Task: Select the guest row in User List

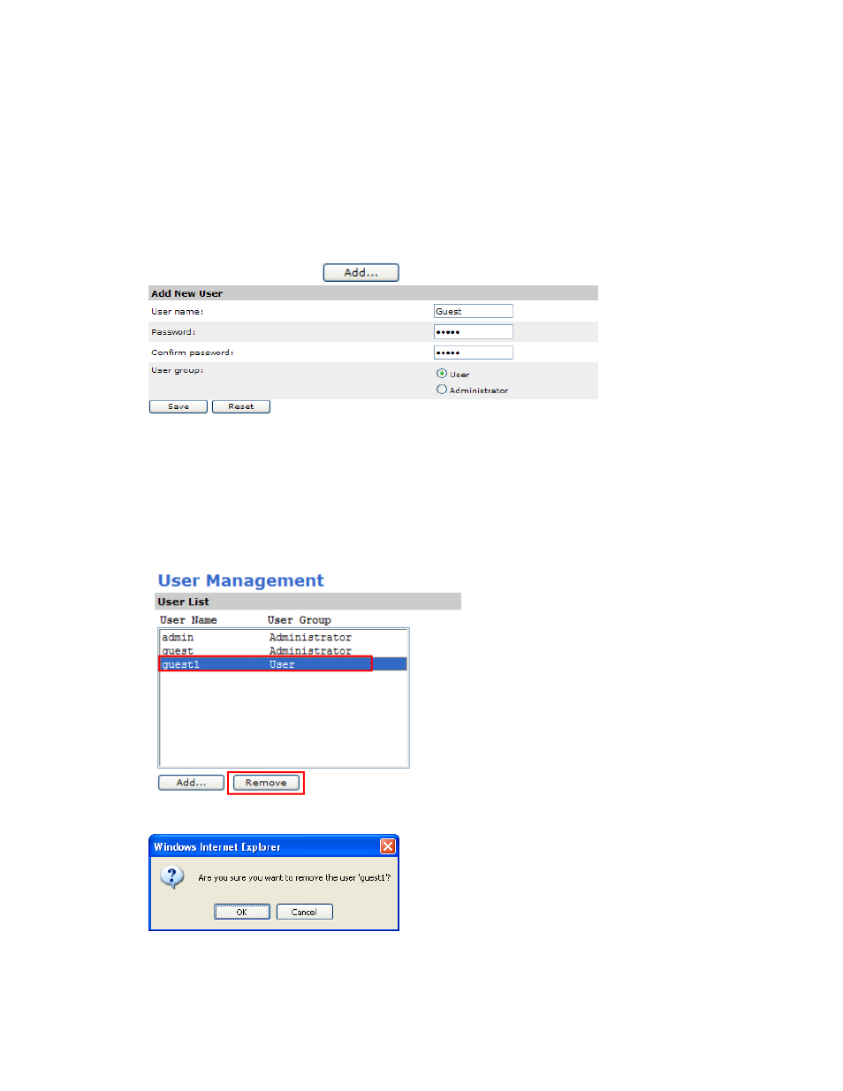Action: (x=283, y=650)
